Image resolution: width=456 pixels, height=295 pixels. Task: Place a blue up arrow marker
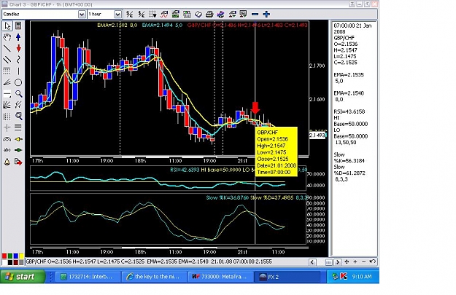[18, 37]
